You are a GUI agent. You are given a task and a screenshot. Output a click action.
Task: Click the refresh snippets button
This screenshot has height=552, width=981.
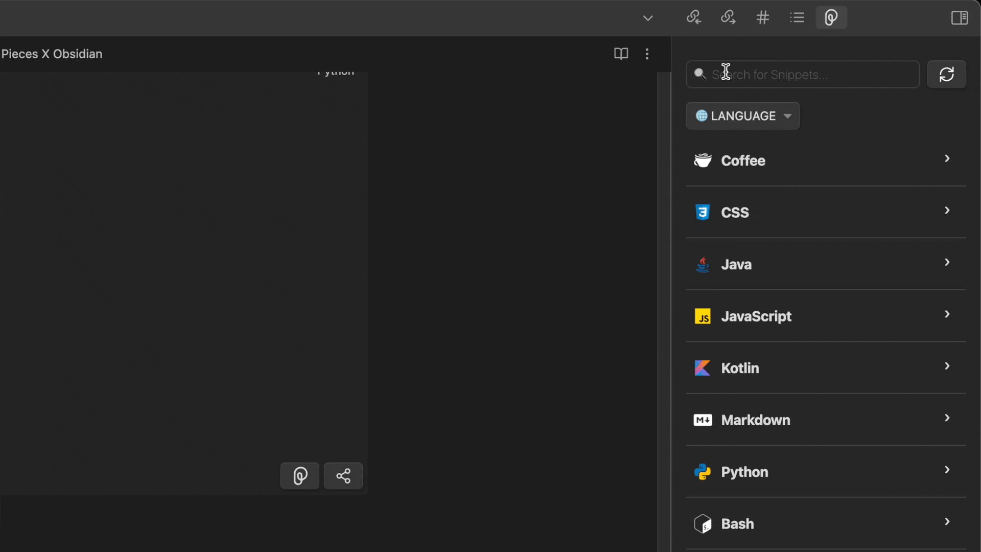click(x=947, y=74)
